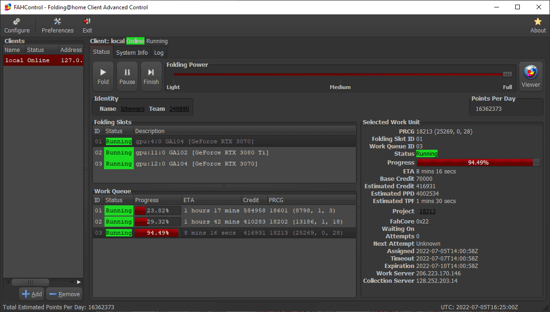Viewport: 550px width, 312px height.
Task: Click the 23.82% progress cell in Work Queue
Action: coord(158,211)
